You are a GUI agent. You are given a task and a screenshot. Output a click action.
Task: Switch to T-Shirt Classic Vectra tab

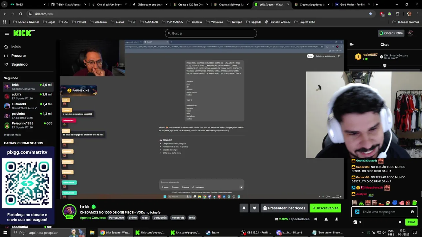[x=68, y=5]
